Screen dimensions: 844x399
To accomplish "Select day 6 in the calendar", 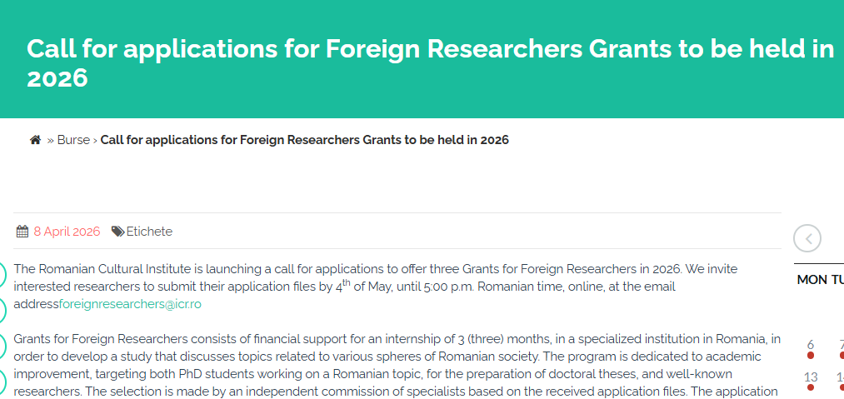I will coord(811,344).
